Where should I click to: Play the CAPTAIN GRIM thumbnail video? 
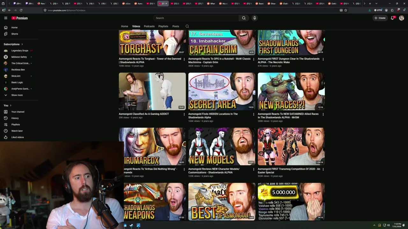[222, 43]
